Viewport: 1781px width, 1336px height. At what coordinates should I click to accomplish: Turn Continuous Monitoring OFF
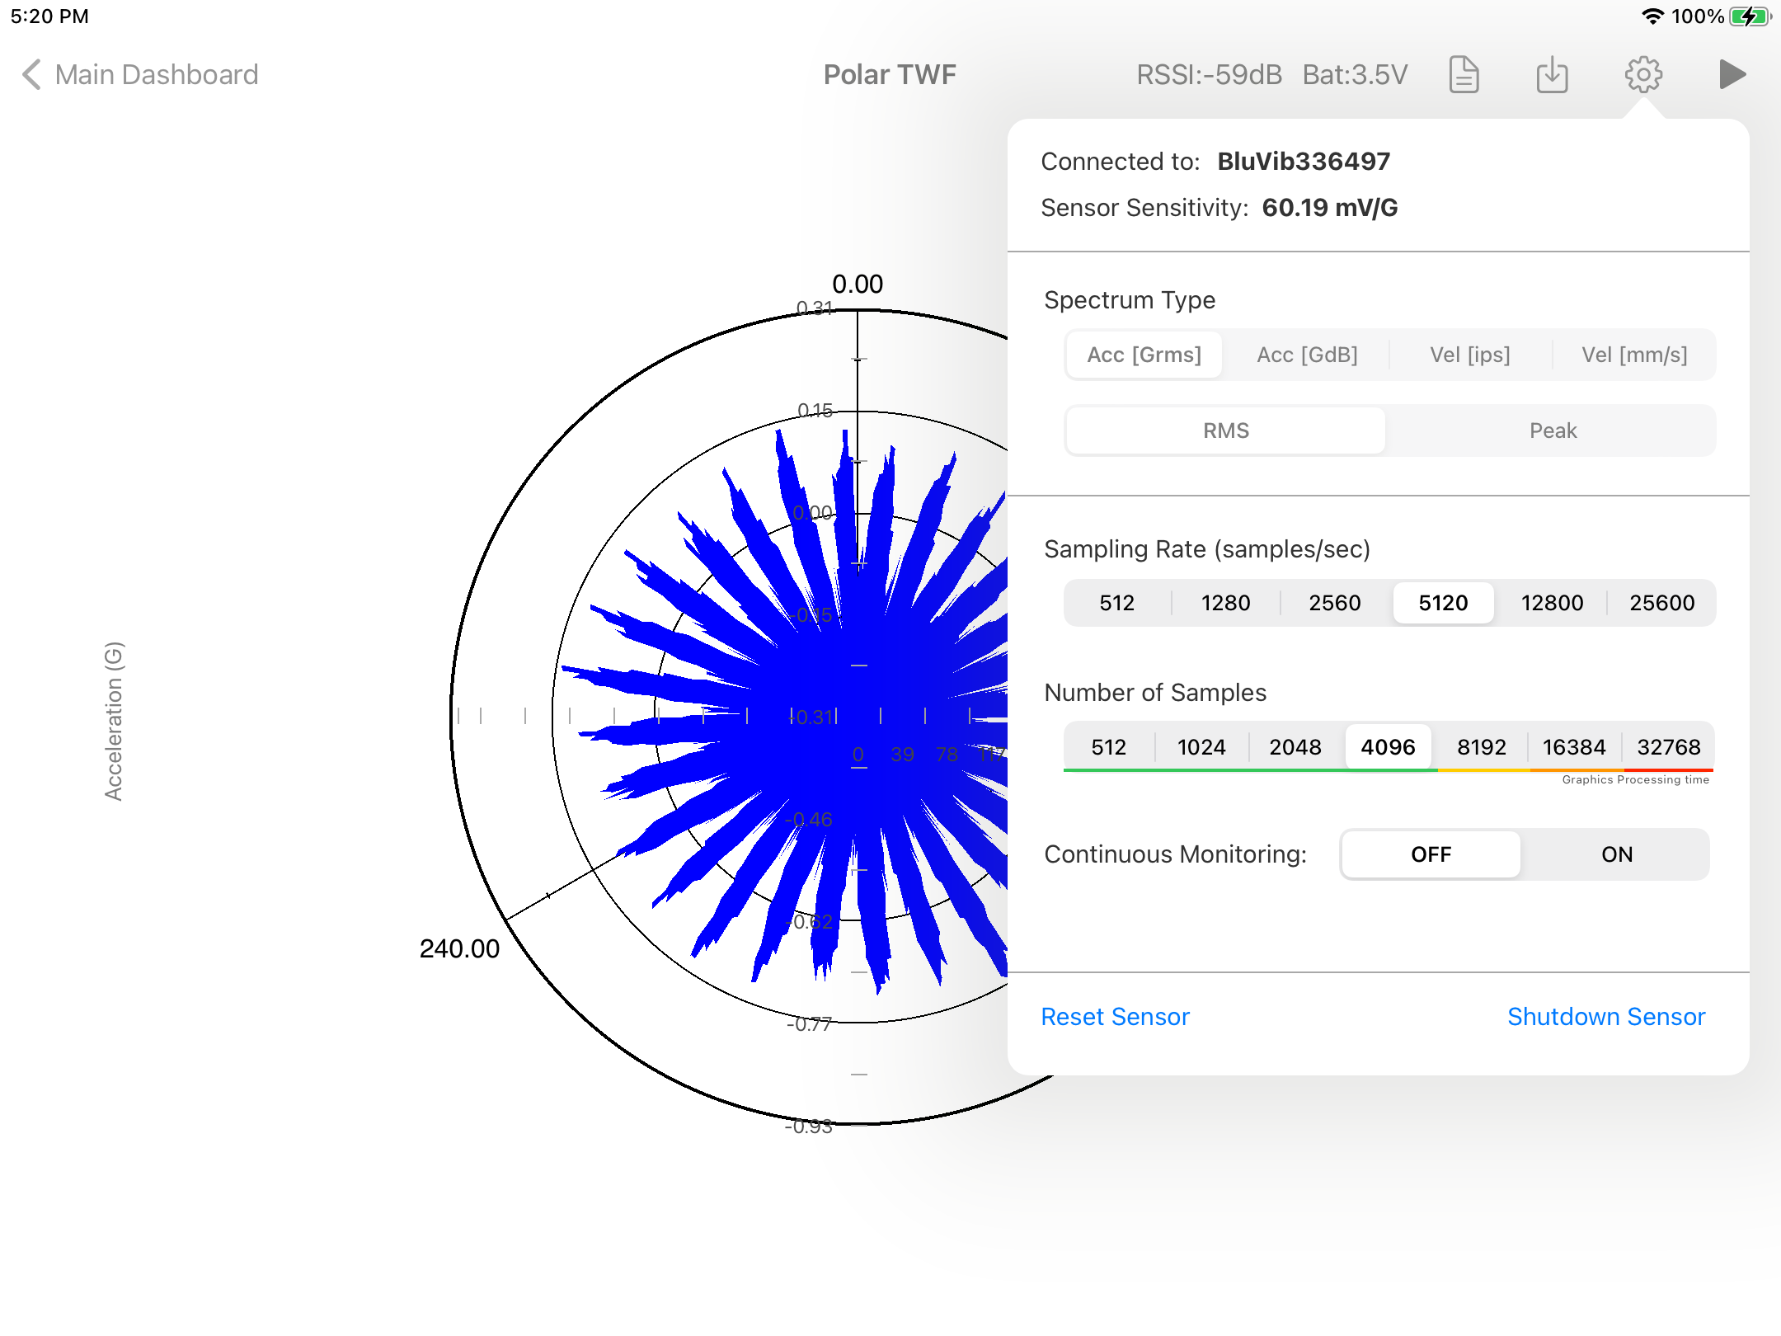point(1431,854)
